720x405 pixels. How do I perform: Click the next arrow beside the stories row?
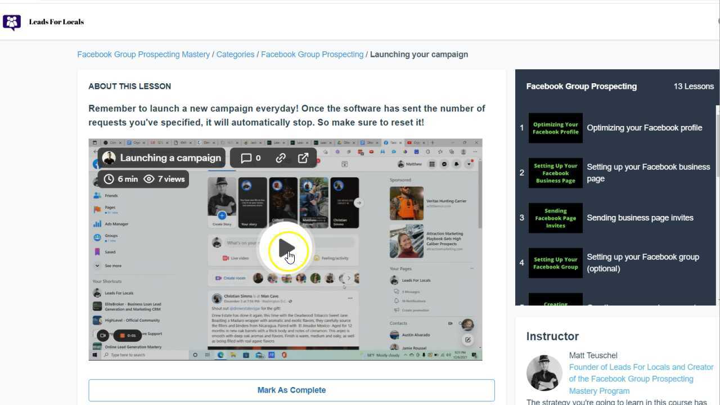click(x=358, y=202)
